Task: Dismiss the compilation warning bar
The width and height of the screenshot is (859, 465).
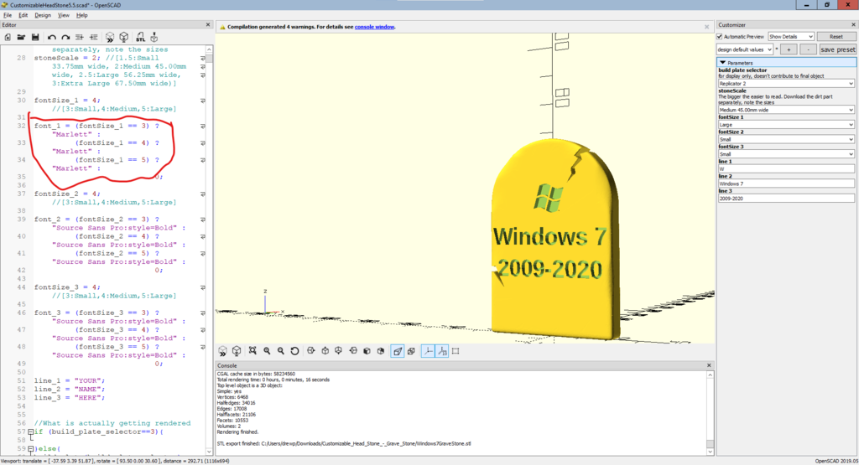Action: (x=706, y=27)
